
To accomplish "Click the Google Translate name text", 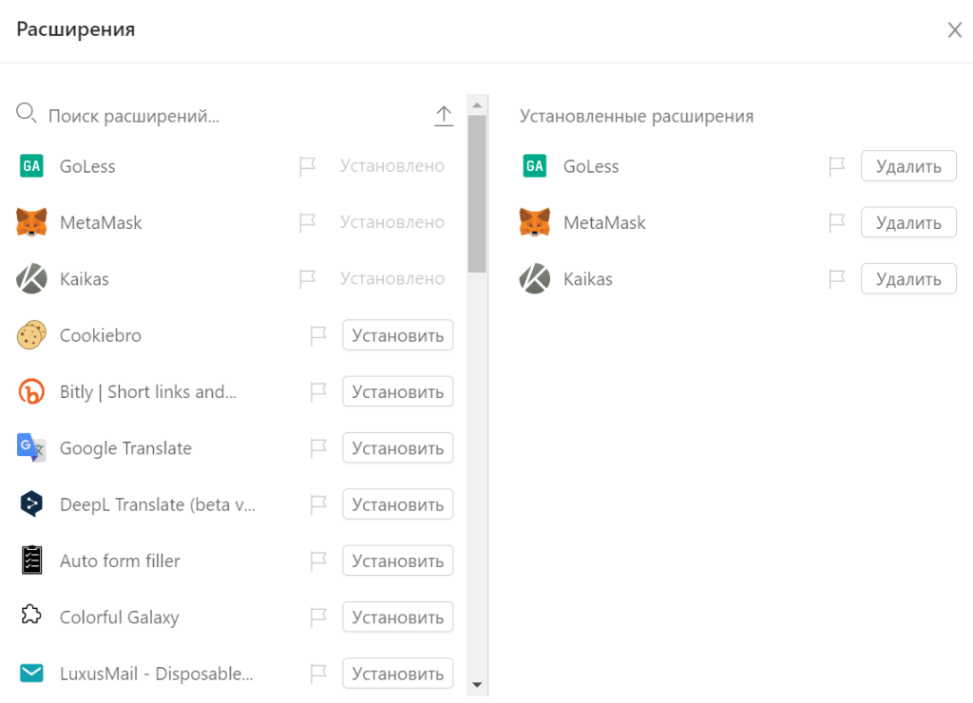I will tap(126, 448).
